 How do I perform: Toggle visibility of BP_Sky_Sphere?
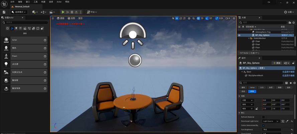coord(239,35)
